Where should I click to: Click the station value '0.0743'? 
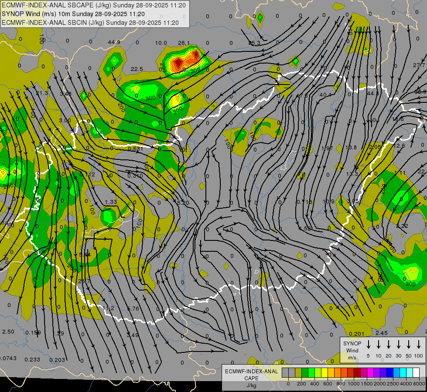point(8,358)
